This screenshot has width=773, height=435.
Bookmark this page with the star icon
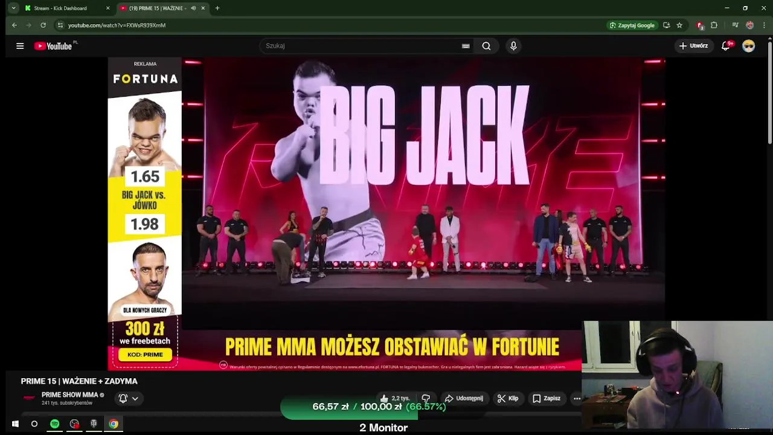679,25
